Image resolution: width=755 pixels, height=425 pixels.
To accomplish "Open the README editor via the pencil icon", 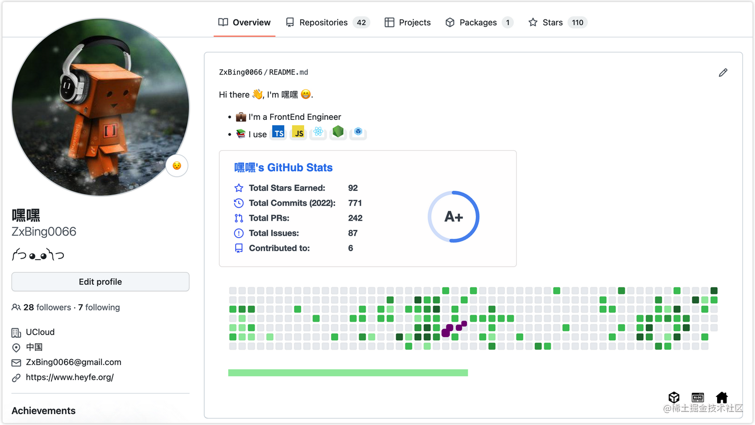I will coord(723,72).
